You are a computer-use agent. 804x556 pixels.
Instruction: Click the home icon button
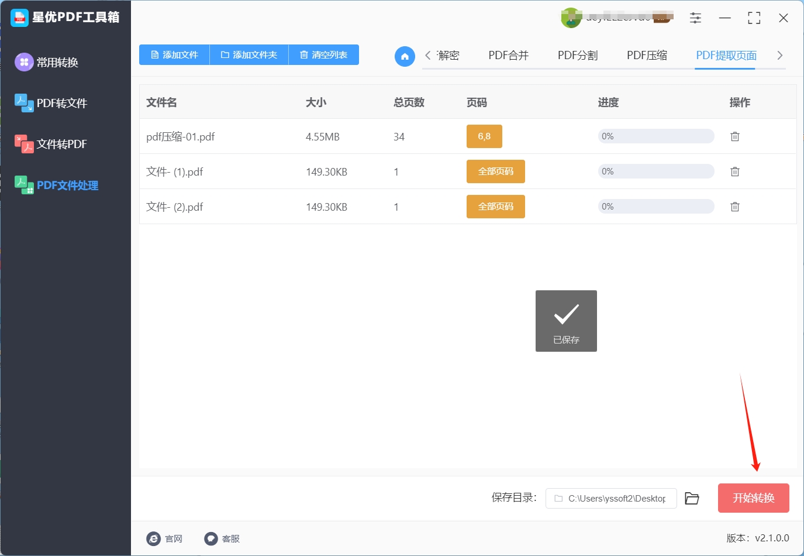[x=405, y=56]
